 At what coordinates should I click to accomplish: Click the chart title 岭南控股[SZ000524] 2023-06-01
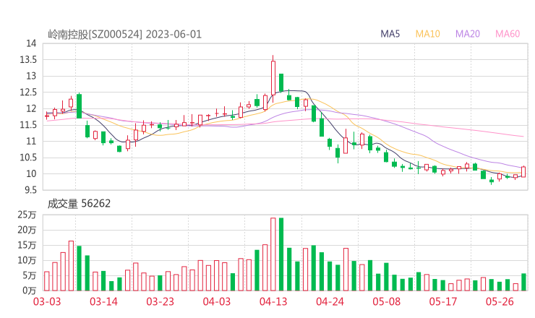(x=124, y=35)
